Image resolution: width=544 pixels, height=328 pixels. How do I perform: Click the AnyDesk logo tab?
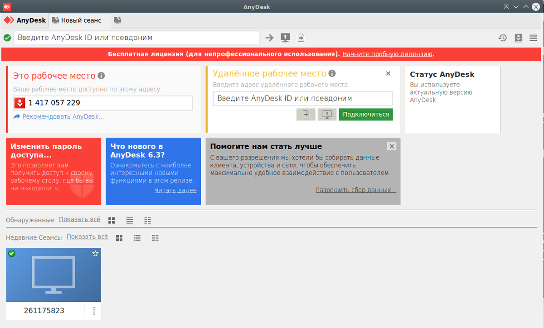[25, 20]
